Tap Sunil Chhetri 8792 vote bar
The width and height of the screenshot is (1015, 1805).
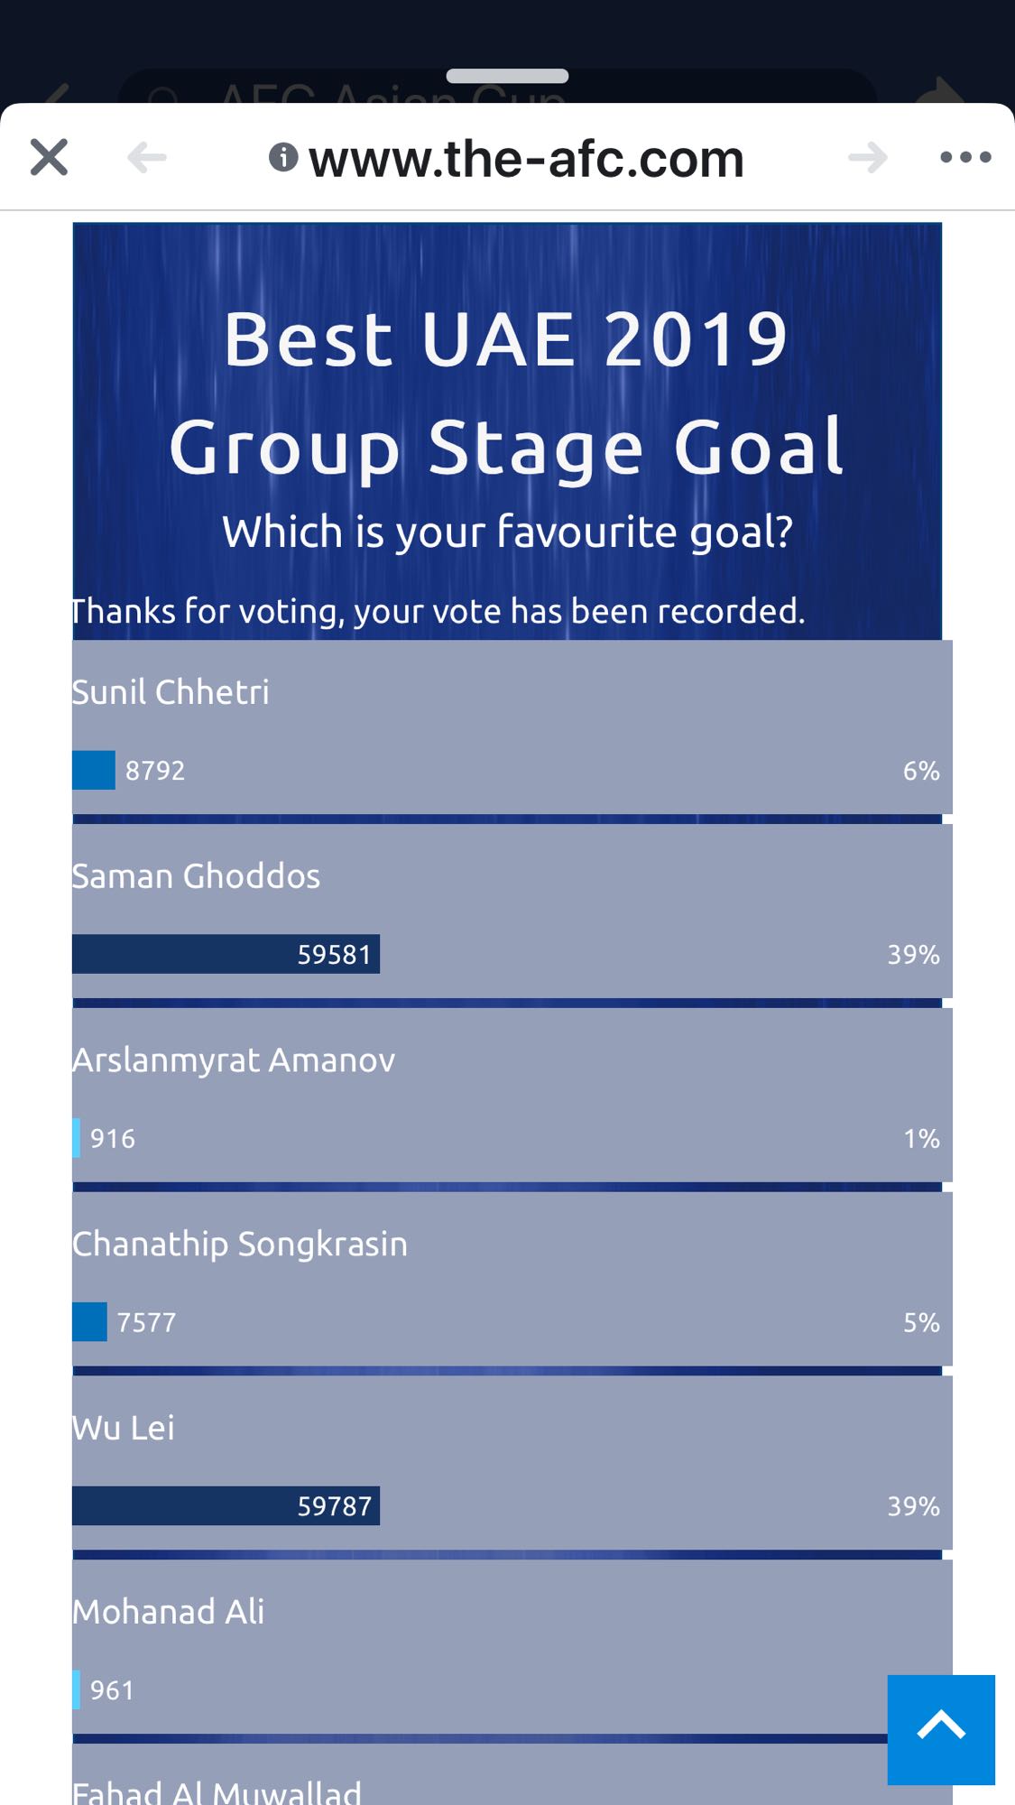94,771
